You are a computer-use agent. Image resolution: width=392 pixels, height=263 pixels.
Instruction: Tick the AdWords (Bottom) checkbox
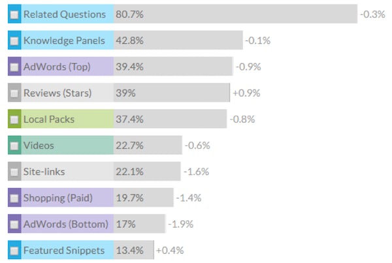pos(14,224)
